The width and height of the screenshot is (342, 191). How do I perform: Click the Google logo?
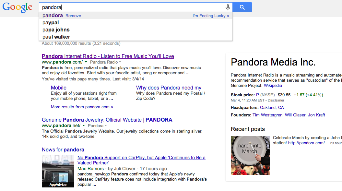18,7
